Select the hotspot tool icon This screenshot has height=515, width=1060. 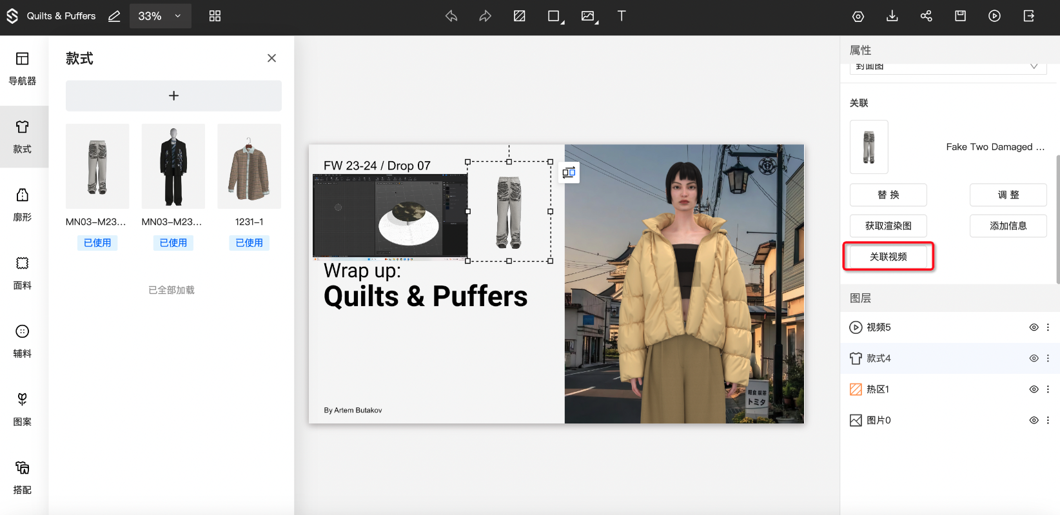pyautogui.click(x=519, y=16)
